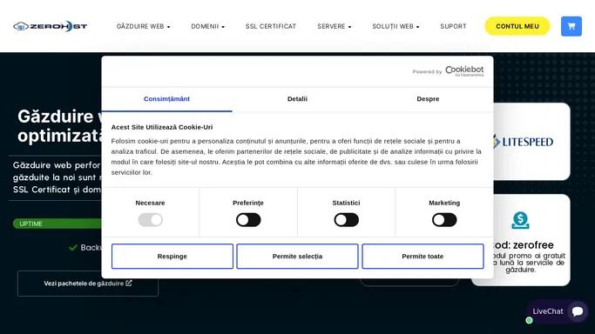The height and width of the screenshot is (334, 595).
Task: Click the green UPTIME bar
Action: pyautogui.click(x=57, y=224)
